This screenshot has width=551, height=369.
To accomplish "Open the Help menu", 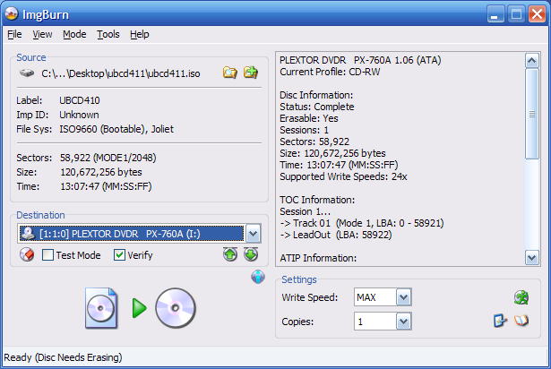I will click(x=140, y=34).
